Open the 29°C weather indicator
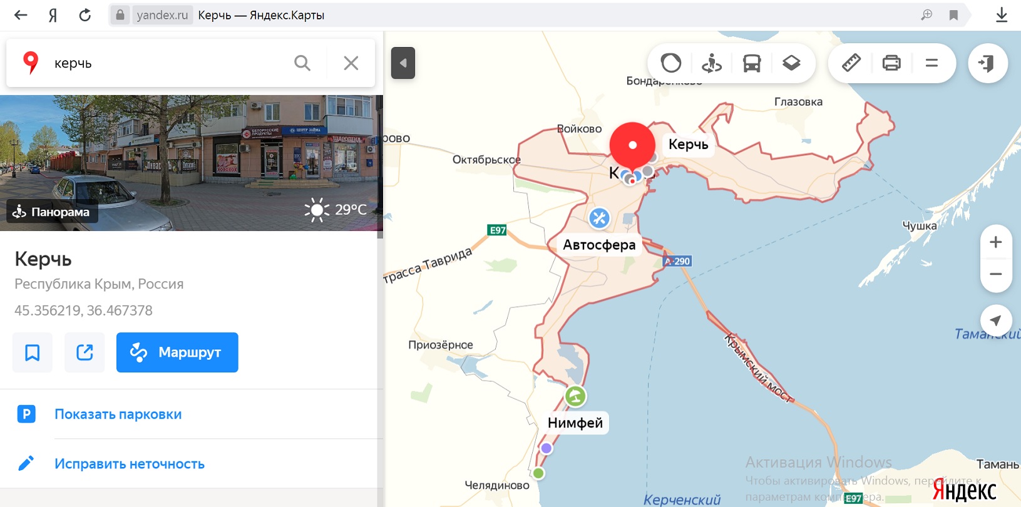Viewport: 1021px width, 507px height. tap(336, 210)
